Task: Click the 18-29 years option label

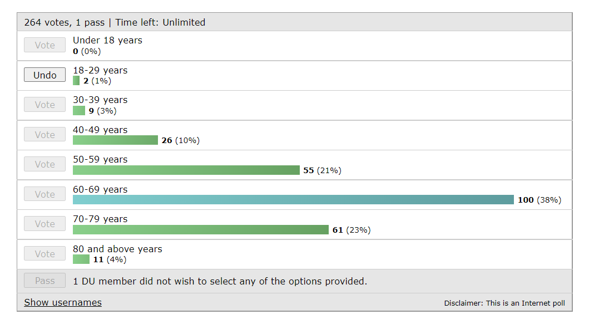Action: 100,70
